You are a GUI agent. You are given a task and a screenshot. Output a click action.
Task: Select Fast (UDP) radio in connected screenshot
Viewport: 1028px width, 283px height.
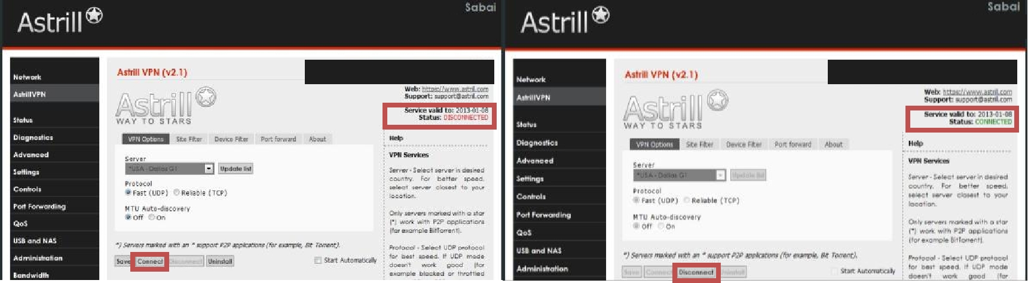tap(637, 200)
